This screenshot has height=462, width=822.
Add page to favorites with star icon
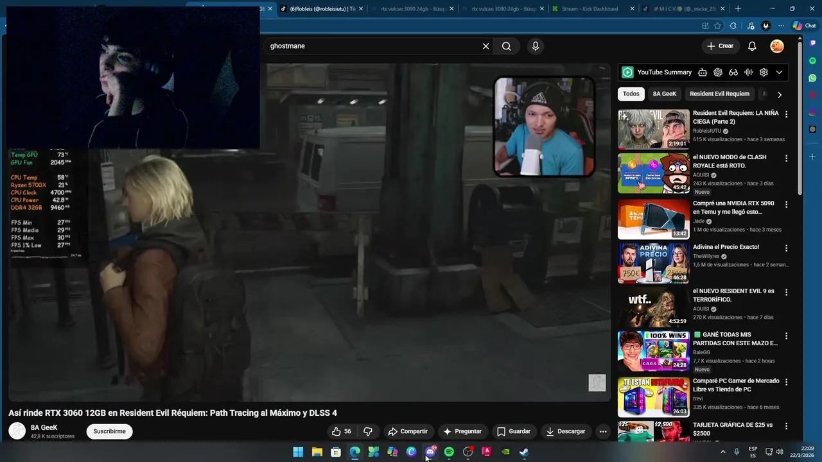pos(717,26)
